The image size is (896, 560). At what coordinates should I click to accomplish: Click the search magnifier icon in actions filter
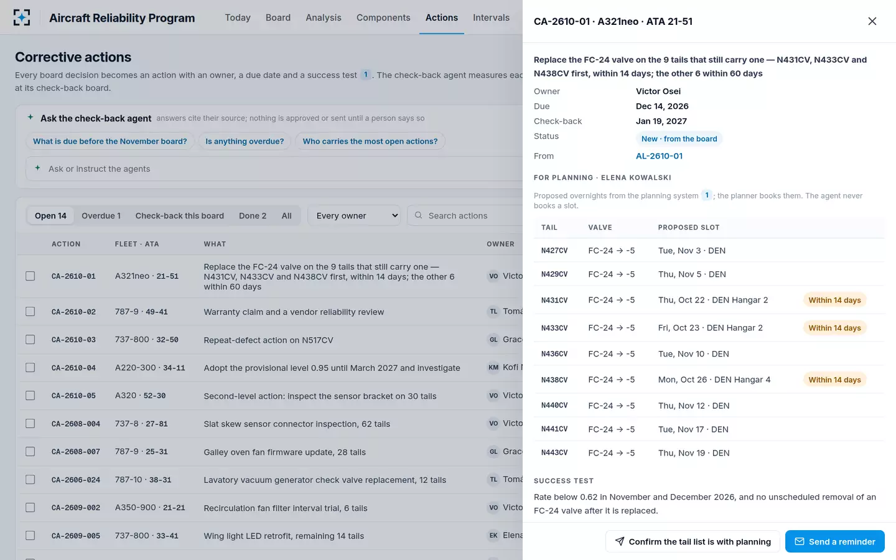(419, 215)
